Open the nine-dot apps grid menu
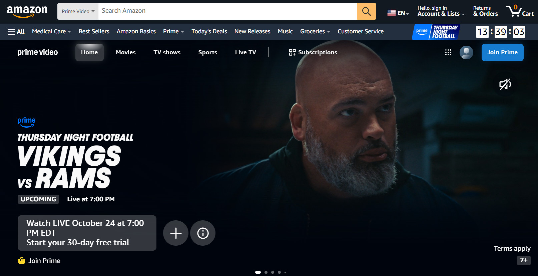 (x=448, y=52)
